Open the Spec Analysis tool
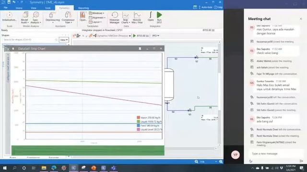This screenshot has width=307, height=172. click(36, 18)
